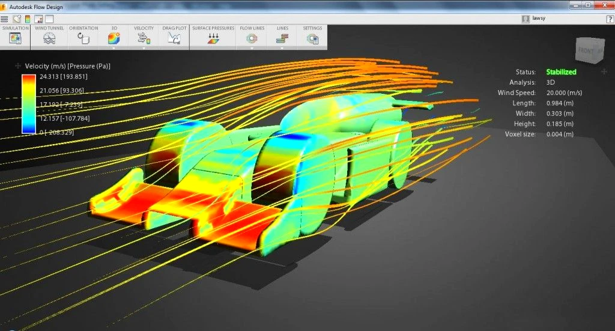Expand the dropdown arrow under Flow Lines
This screenshot has width=615, height=331.
coord(252,48)
